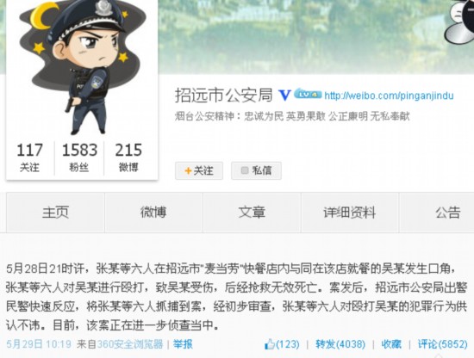Image resolution: width=474 pixels, height=358 pixels.
Task: Click the blue V verification badge
Action: pyautogui.click(x=284, y=95)
